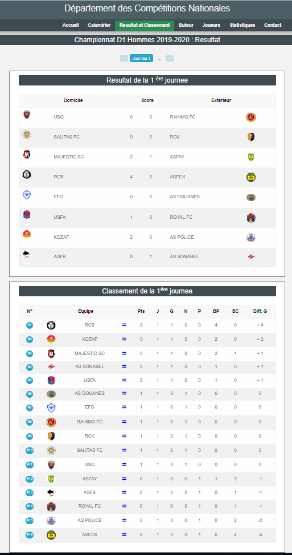Select the Journée 1 pagination button
This screenshot has width=292, height=555.
[141, 58]
